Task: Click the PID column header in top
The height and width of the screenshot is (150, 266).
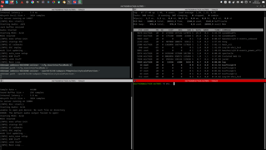Action: (x=140, y=30)
